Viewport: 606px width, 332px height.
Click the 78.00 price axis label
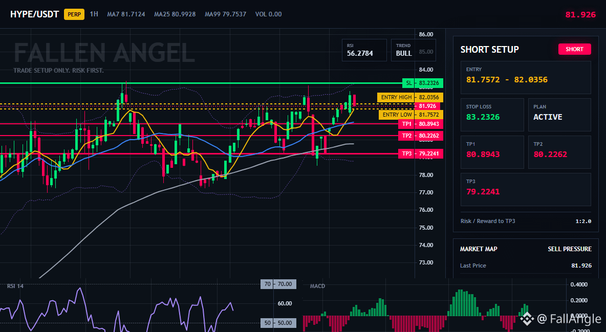(426, 174)
